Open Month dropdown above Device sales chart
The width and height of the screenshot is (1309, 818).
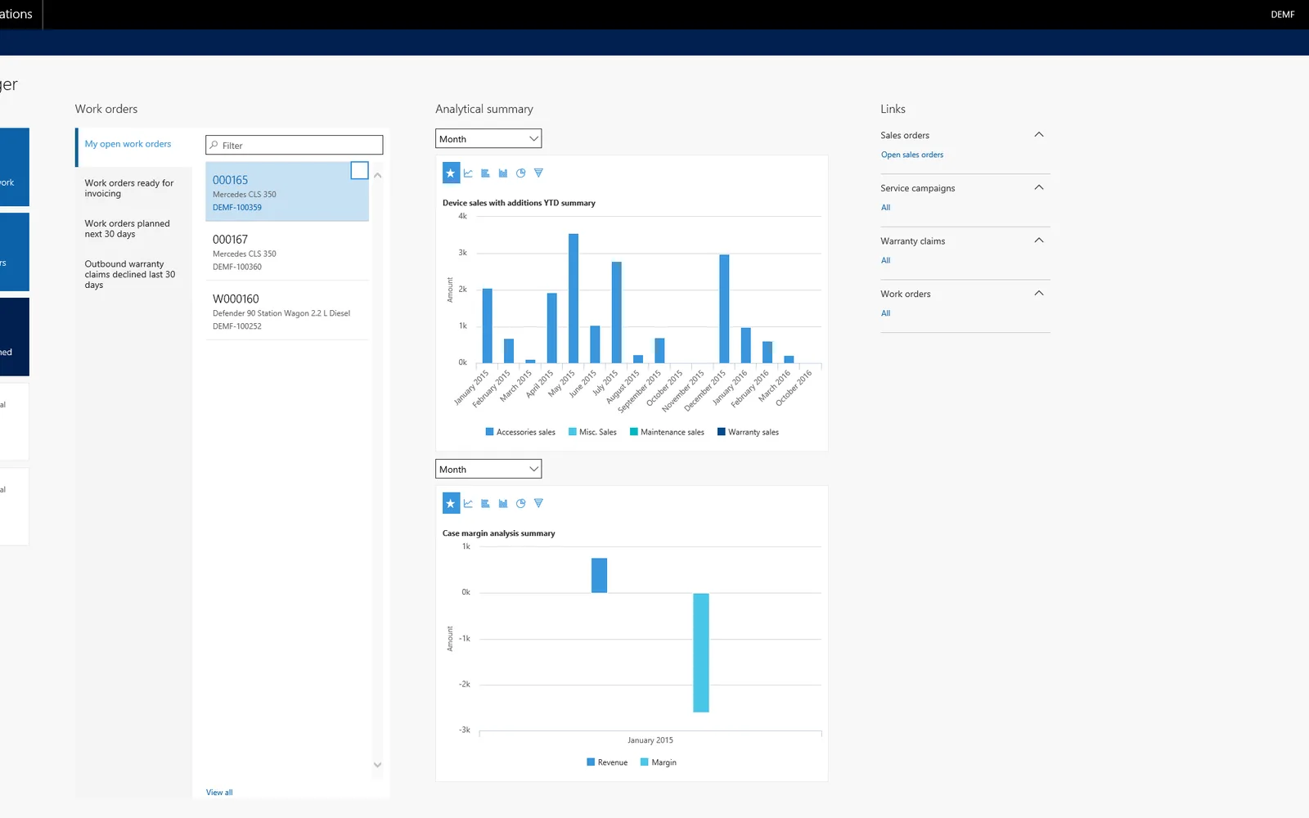(488, 138)
